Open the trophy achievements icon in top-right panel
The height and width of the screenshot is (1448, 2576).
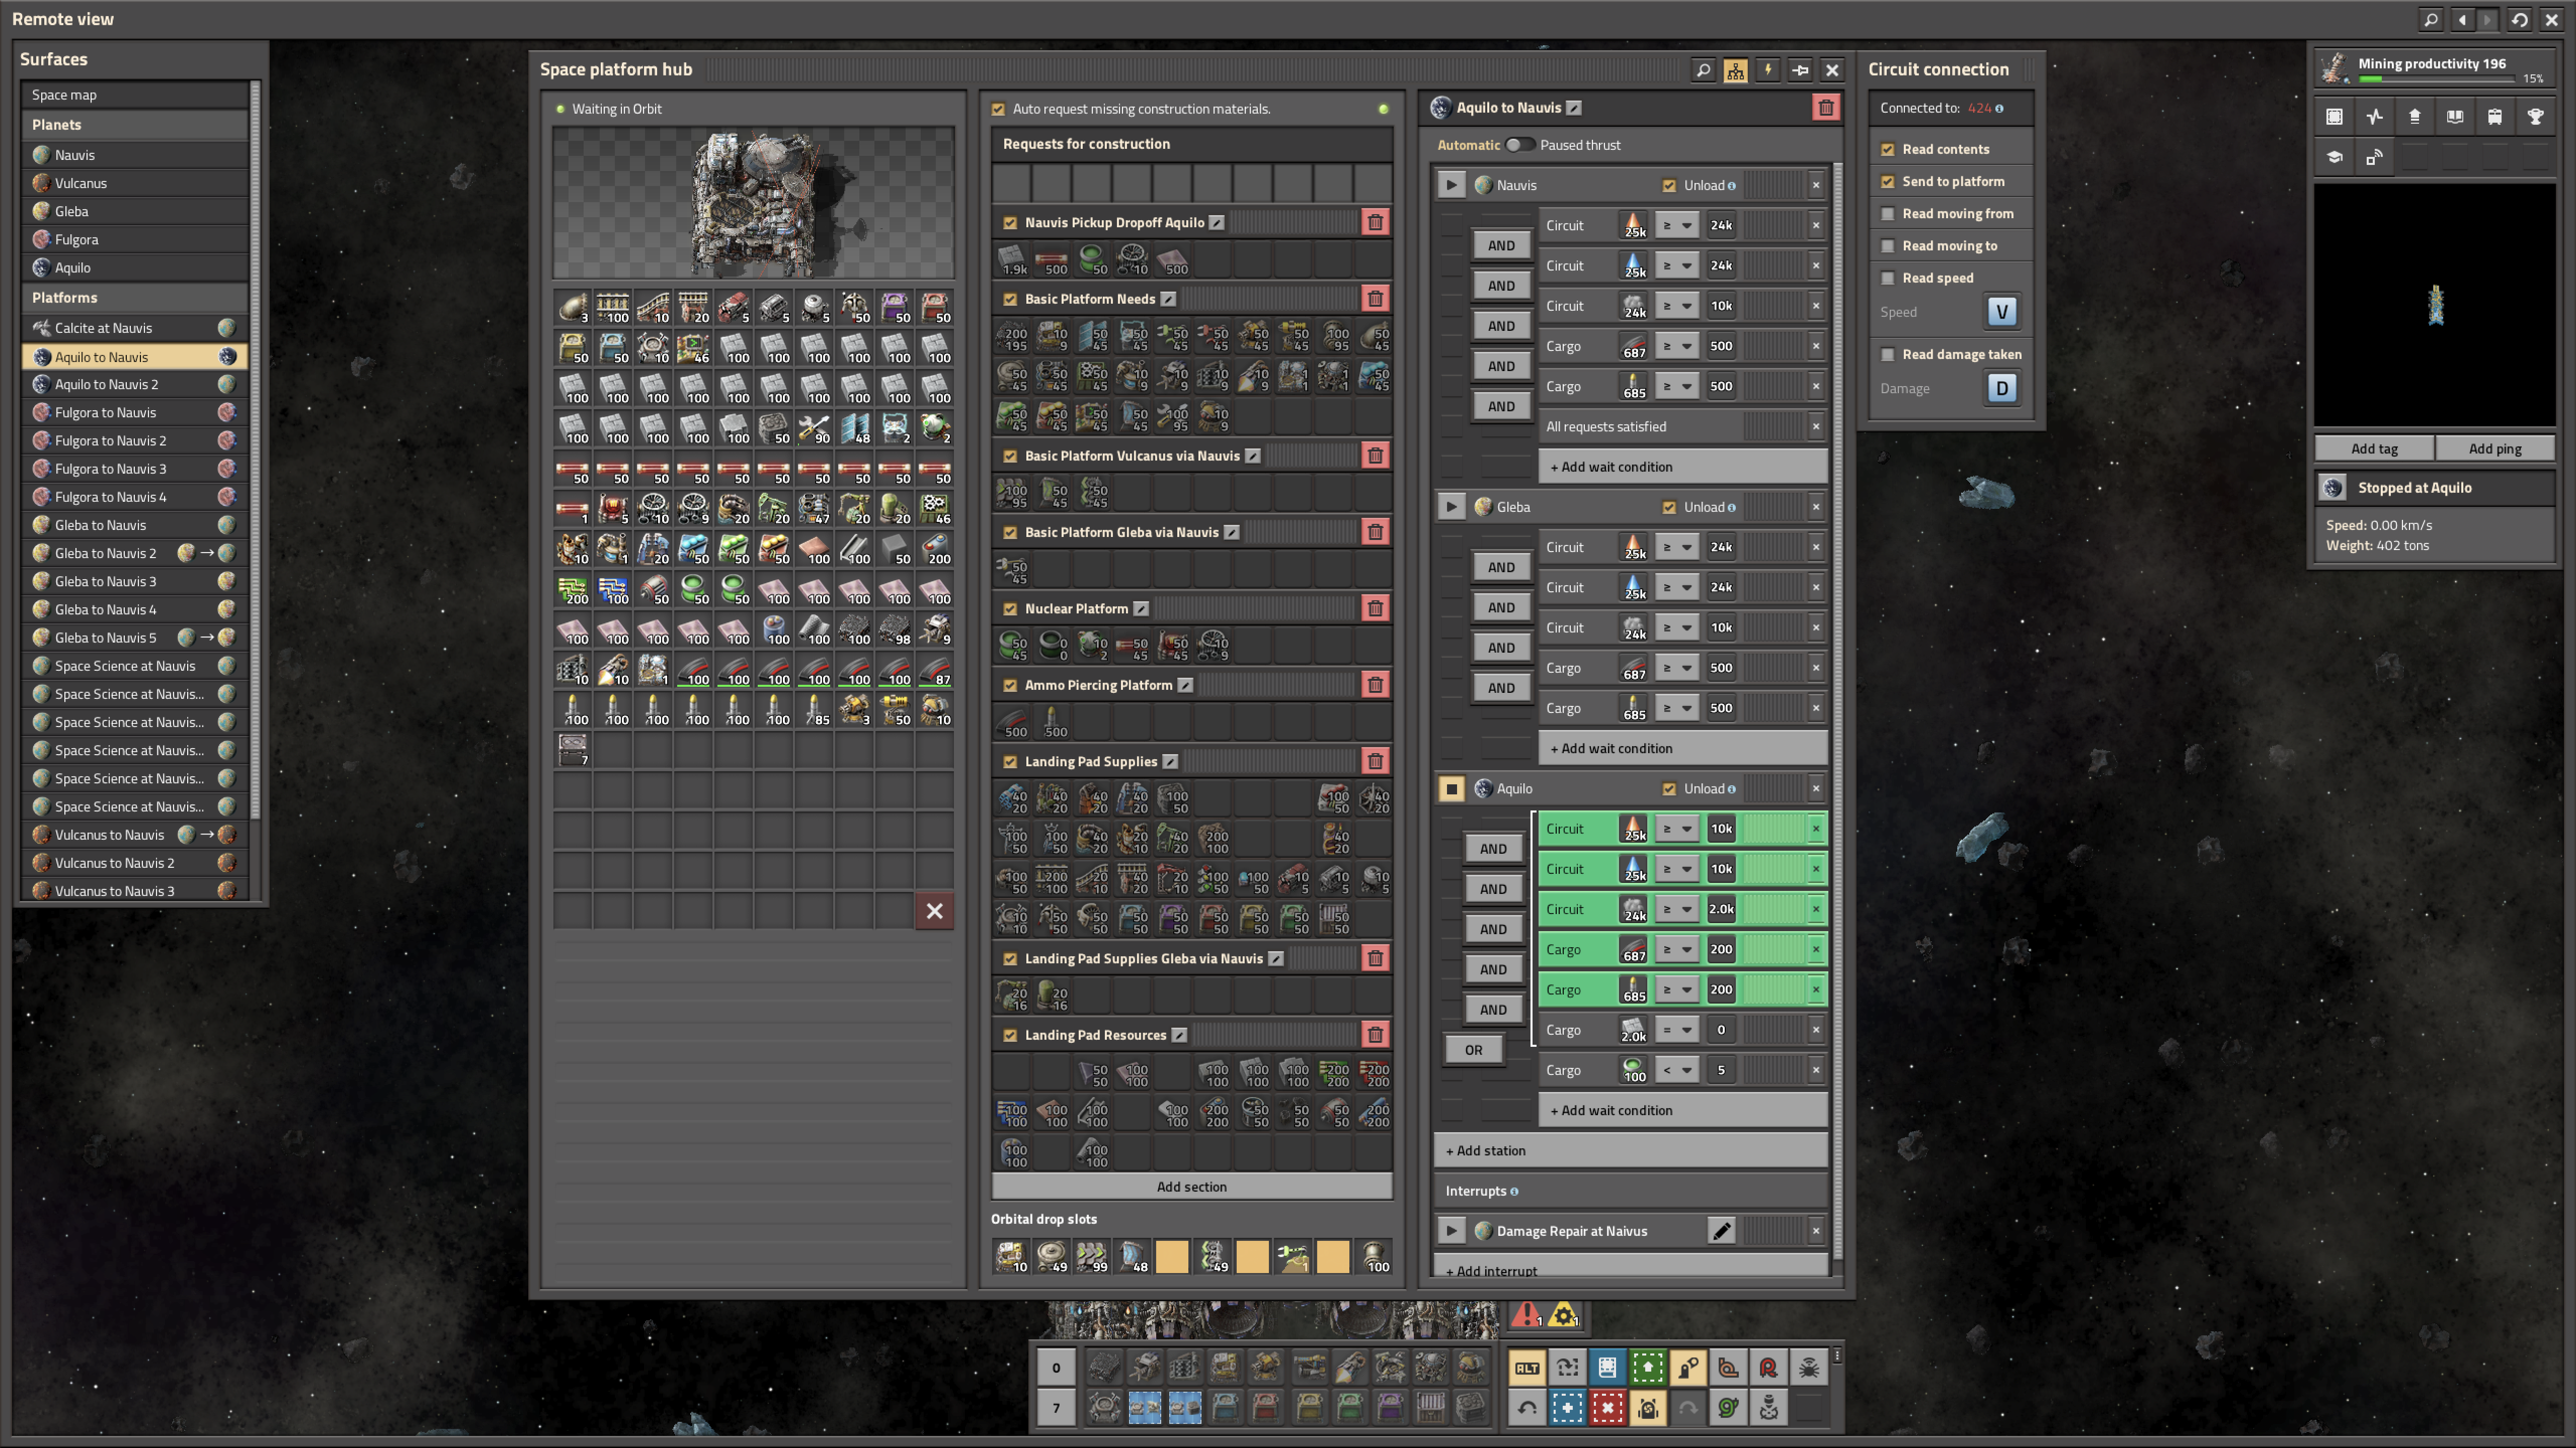(2535, 117)
